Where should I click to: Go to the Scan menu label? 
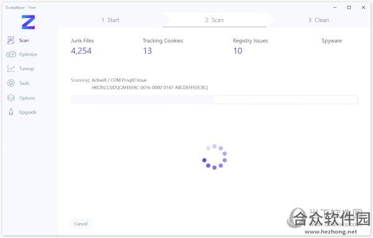[x=24, y=40]
